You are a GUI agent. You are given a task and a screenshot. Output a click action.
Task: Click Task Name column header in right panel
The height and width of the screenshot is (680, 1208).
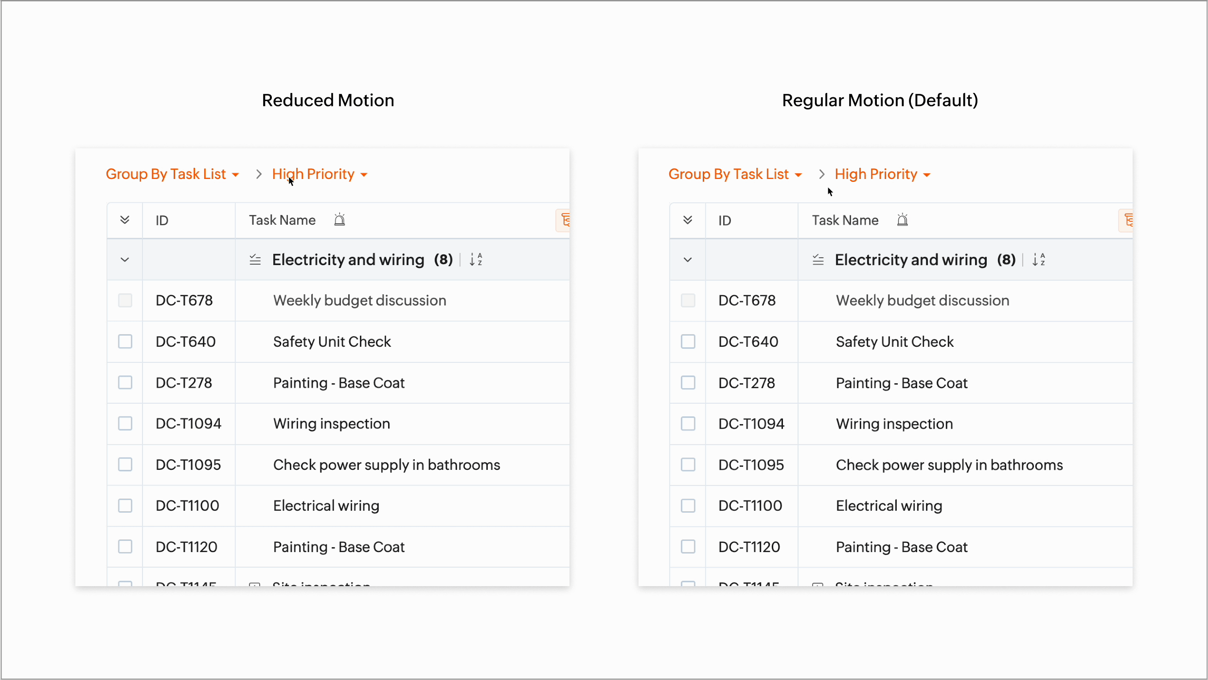click(845, 220)
